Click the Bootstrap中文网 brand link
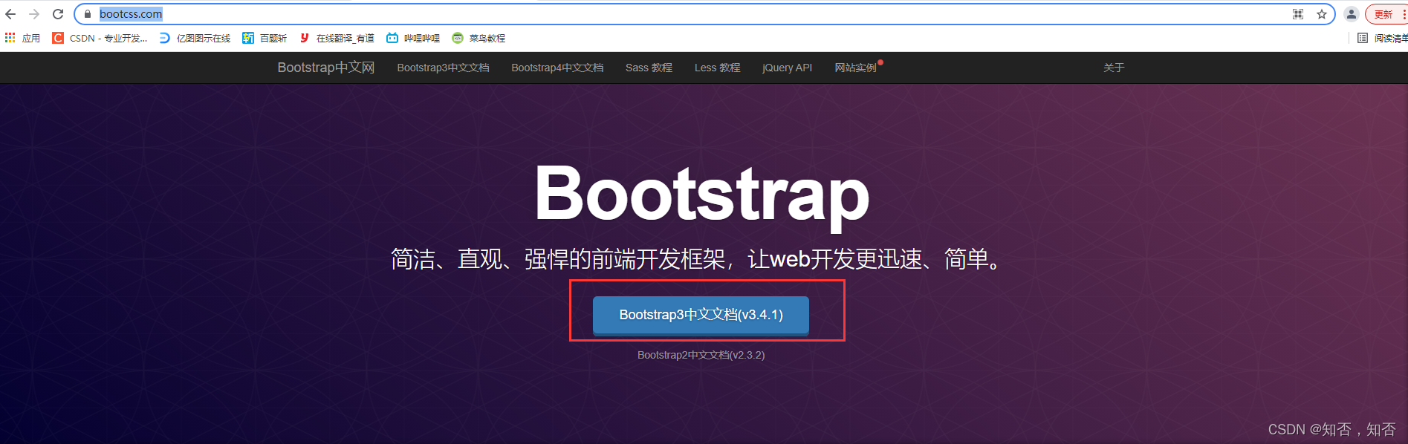 pyautogui.click(x=326, y=68)
